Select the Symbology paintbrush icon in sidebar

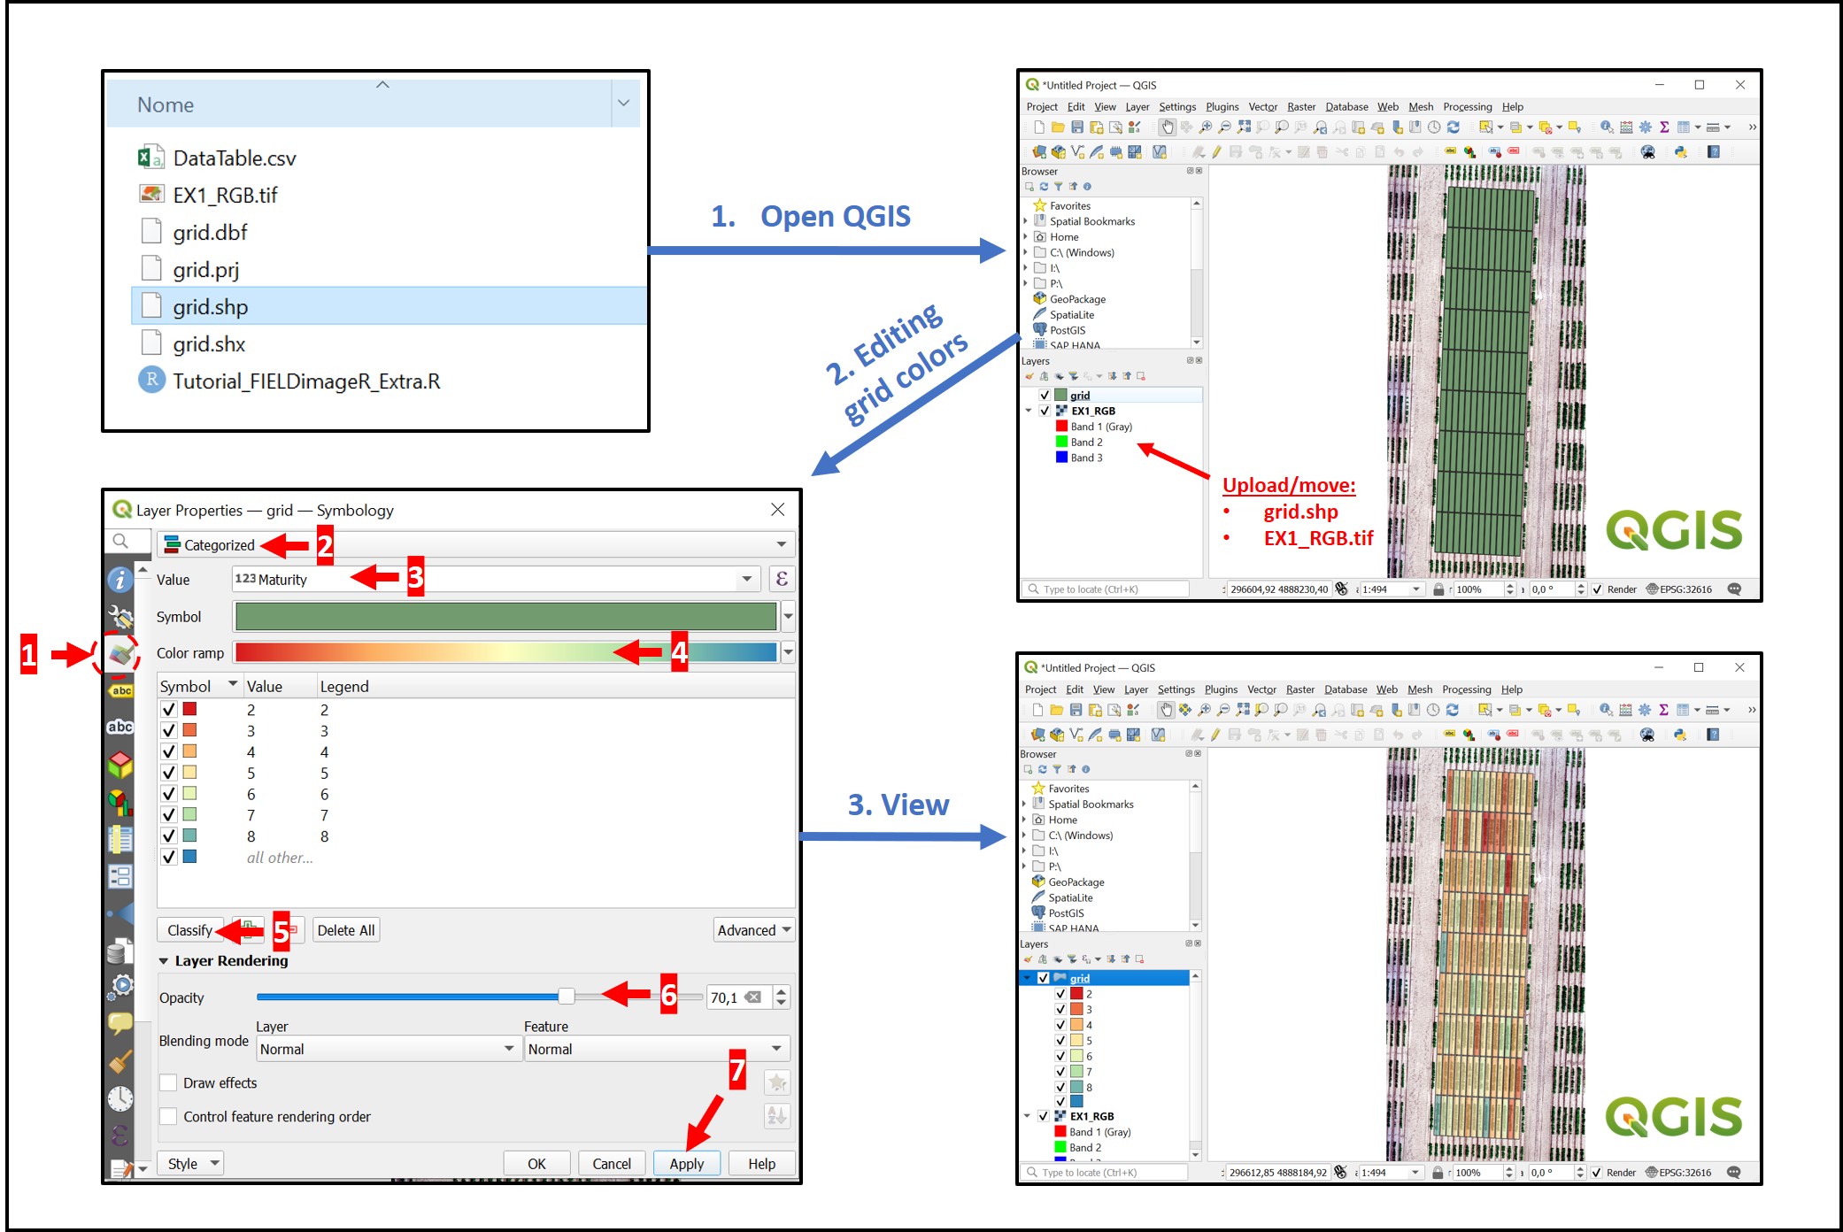tap(120, 654)
